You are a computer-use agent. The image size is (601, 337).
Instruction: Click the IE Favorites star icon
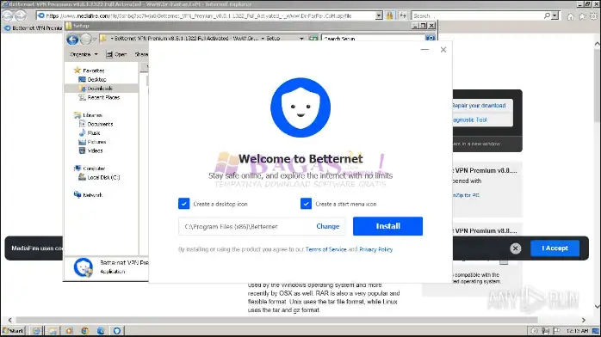582,16
